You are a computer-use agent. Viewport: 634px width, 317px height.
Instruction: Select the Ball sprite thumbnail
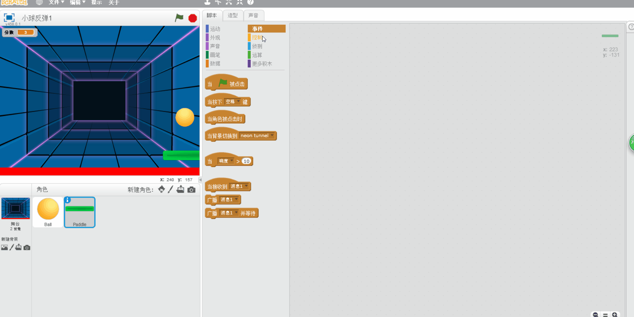click(48, 212)
